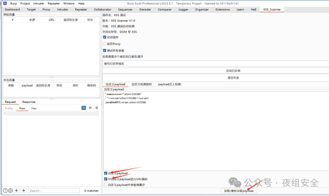The height and width of the screenshot is (196, 329).
Task: Enable the 监控Proxy checkbox
Action: point(104,44)
